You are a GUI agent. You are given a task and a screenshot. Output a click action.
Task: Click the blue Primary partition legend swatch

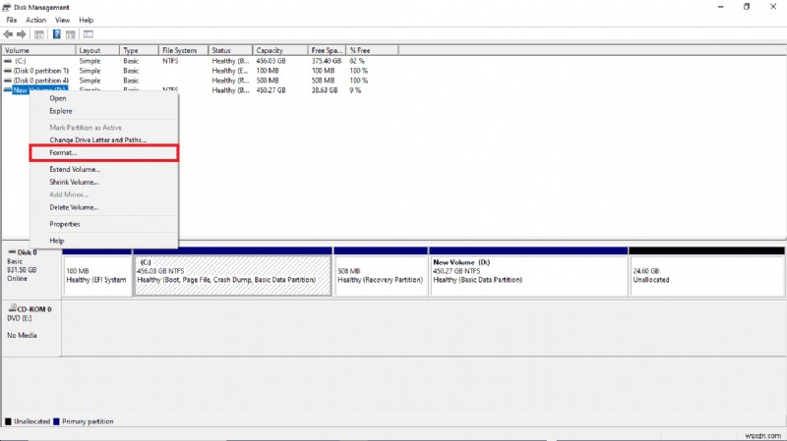click(56, 421)
